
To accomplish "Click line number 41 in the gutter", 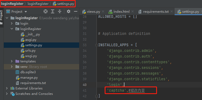I will (85, 90).
